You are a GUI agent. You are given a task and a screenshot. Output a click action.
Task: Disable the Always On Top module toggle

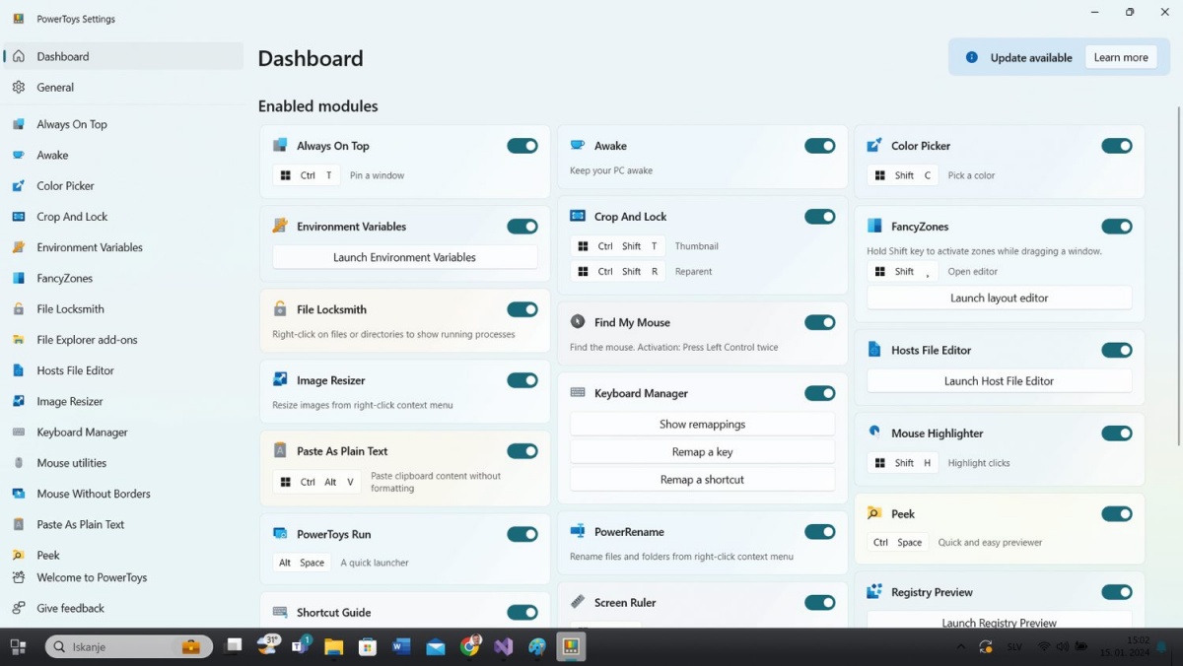[x=522, y=146]
